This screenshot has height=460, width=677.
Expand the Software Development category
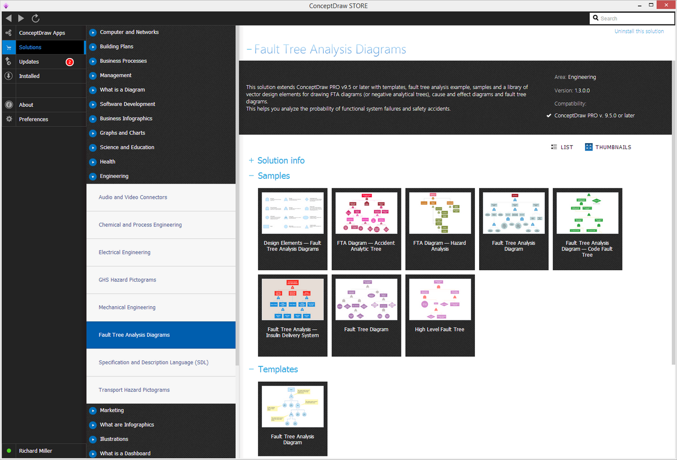[93, 104]
